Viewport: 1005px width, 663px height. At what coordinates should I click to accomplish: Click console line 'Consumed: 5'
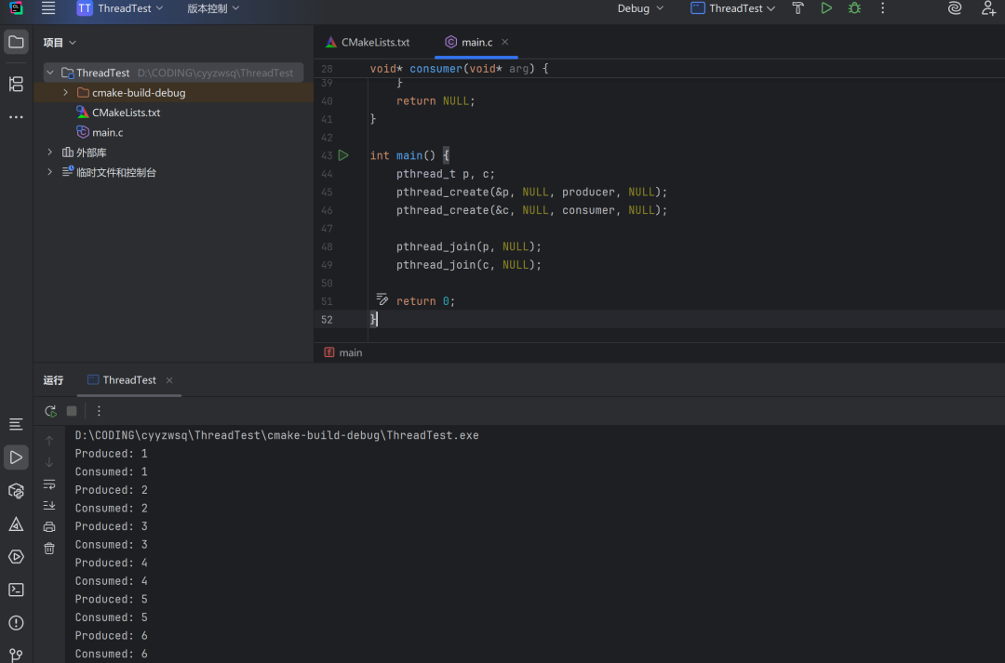(111, 617)
